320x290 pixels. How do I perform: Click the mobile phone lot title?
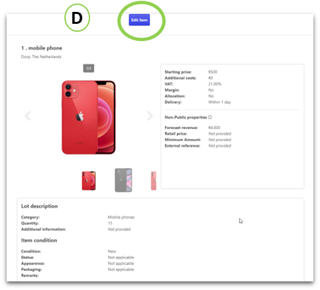pyautogui.click(x=42, y=48)
